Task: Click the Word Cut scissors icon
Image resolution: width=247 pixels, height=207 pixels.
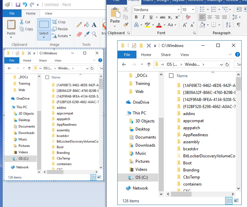Action: (x=126, y=9)
